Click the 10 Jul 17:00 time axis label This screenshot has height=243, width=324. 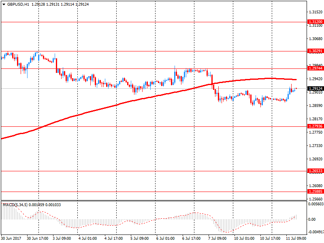coord(270,239)
